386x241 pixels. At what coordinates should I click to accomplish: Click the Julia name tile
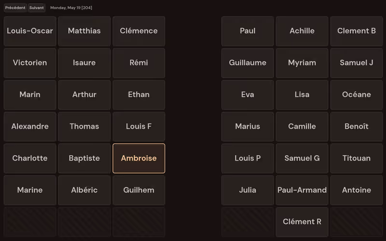[x=248, y=190]
